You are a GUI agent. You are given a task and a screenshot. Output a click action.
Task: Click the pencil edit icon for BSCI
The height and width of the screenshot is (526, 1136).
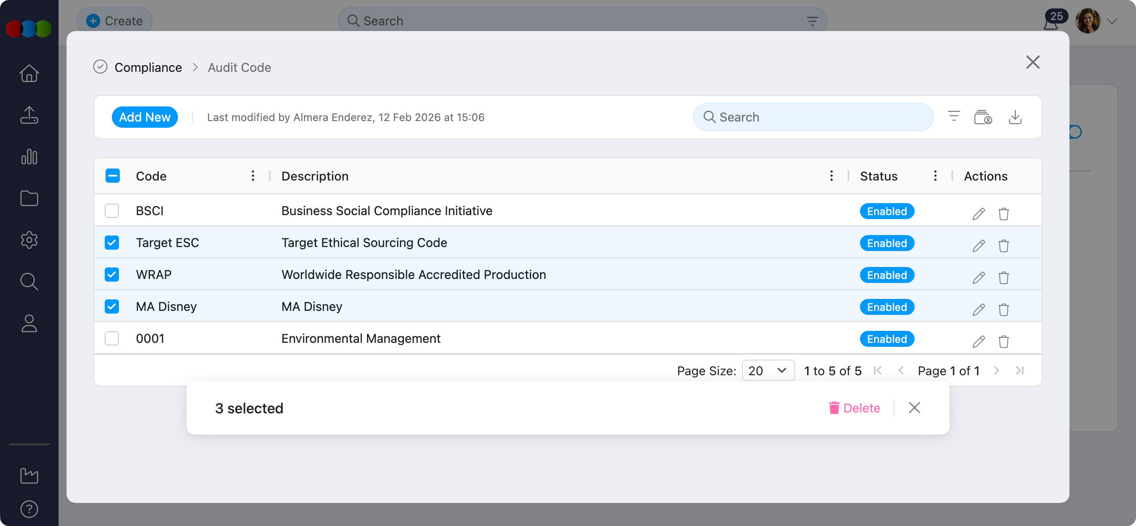(978, 213)
